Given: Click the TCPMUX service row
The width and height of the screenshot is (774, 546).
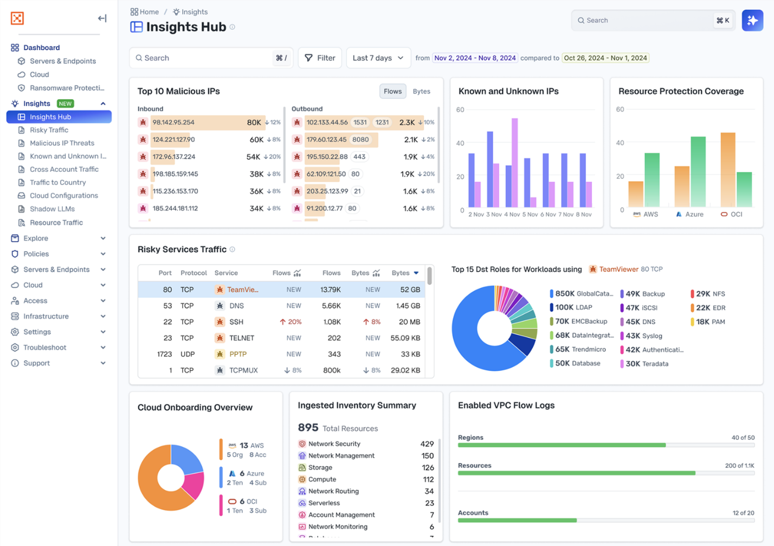Looking at the screenshot, I should [x=281, y=370].
